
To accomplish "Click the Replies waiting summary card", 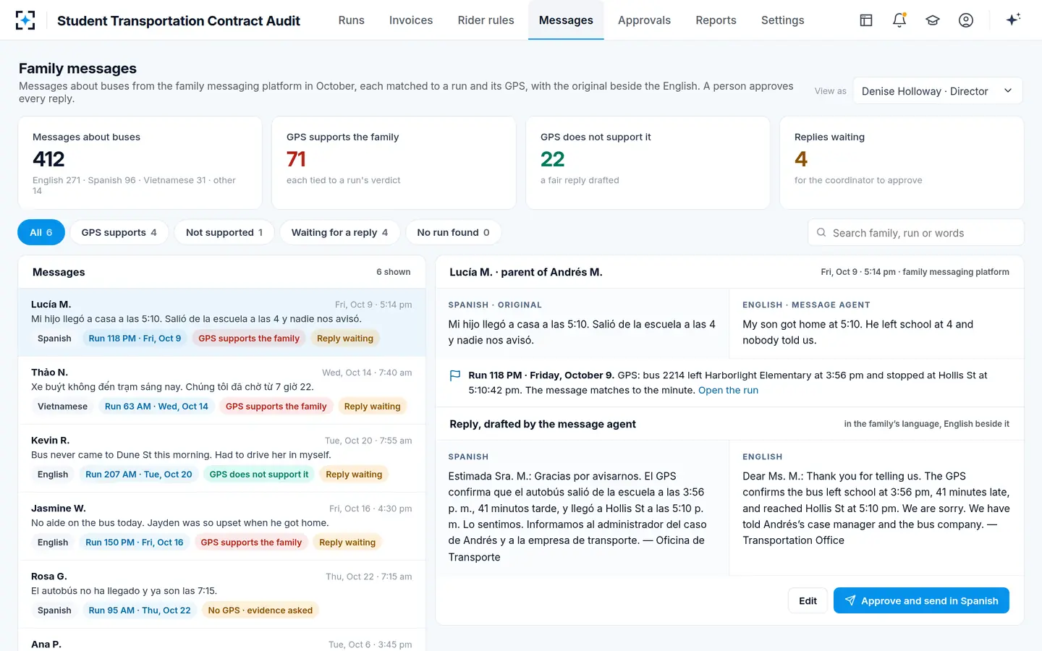I will coord(902,163).
